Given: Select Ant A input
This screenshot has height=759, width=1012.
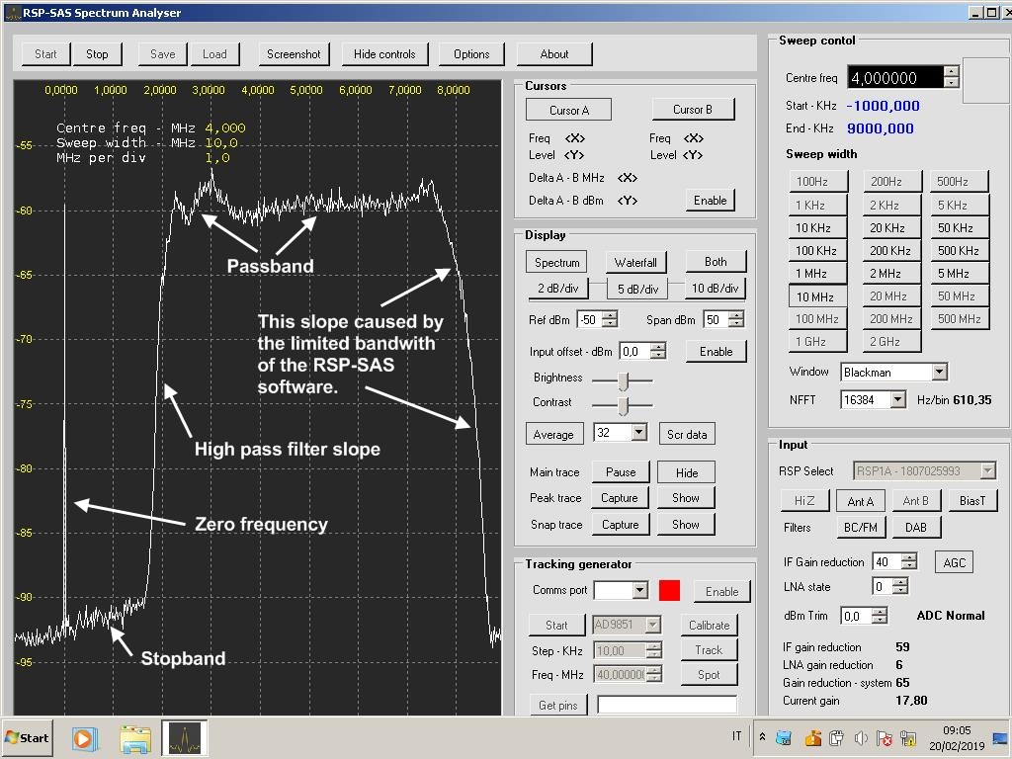Looking at the screenshot, I should (x=861, y=501).
